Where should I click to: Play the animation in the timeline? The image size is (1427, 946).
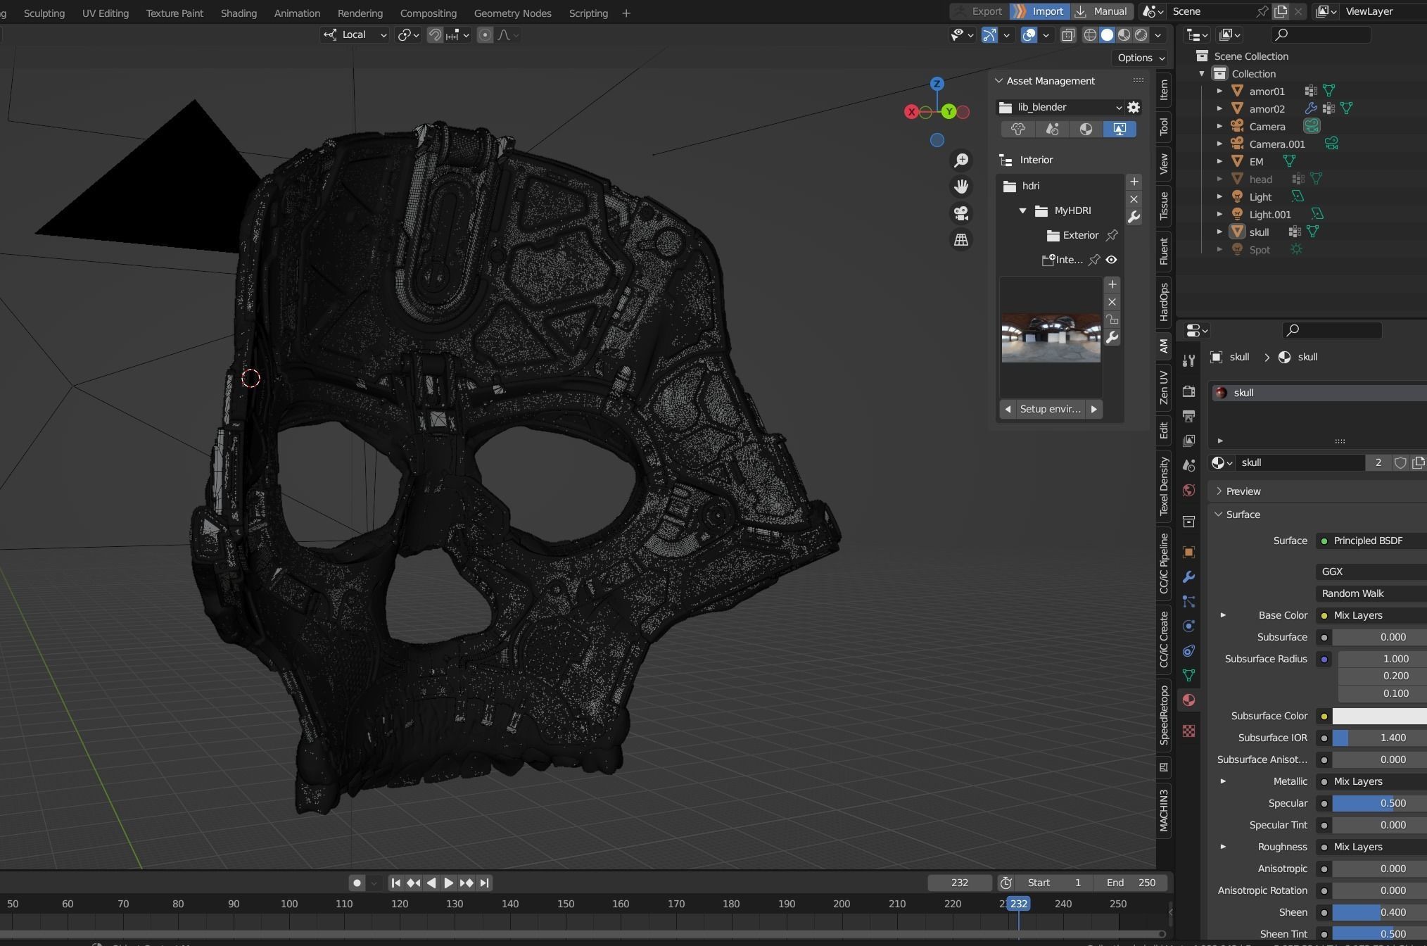pos(448,883)
